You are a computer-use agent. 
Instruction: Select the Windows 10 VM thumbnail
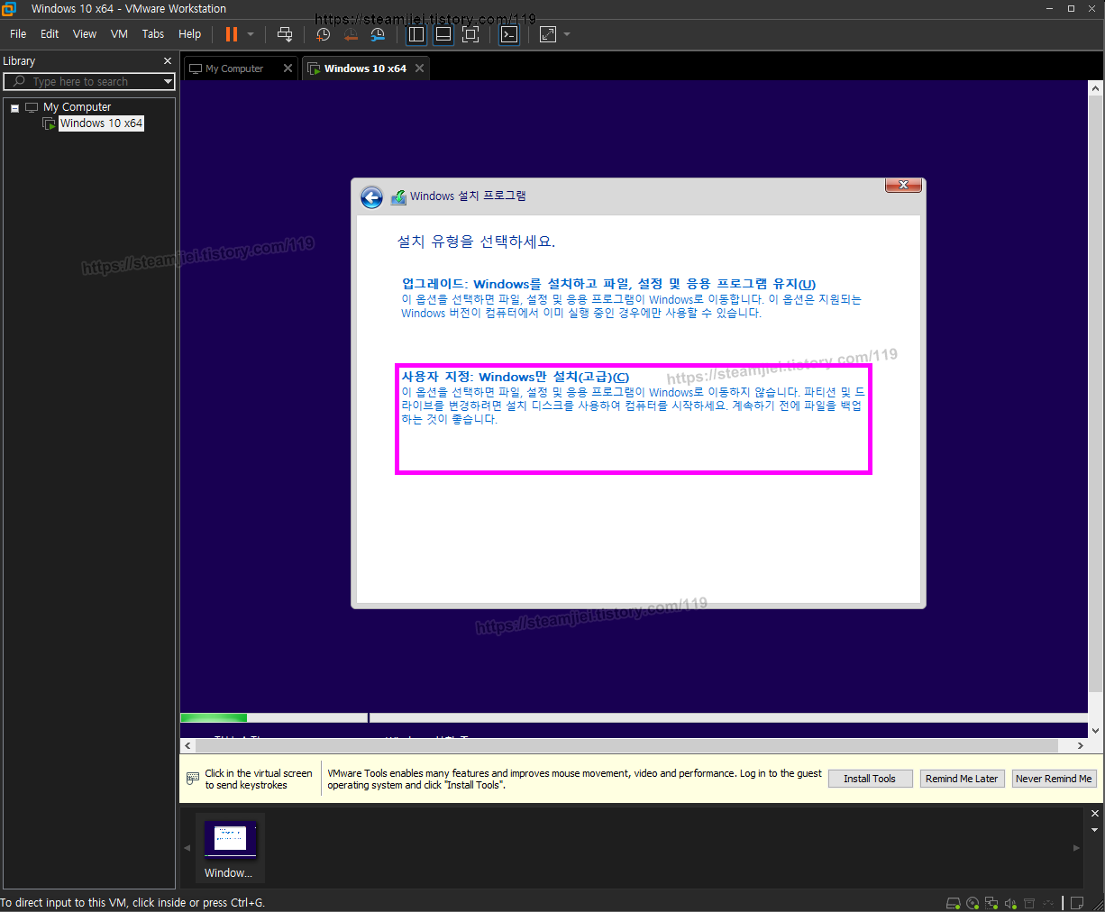(230, 848)
